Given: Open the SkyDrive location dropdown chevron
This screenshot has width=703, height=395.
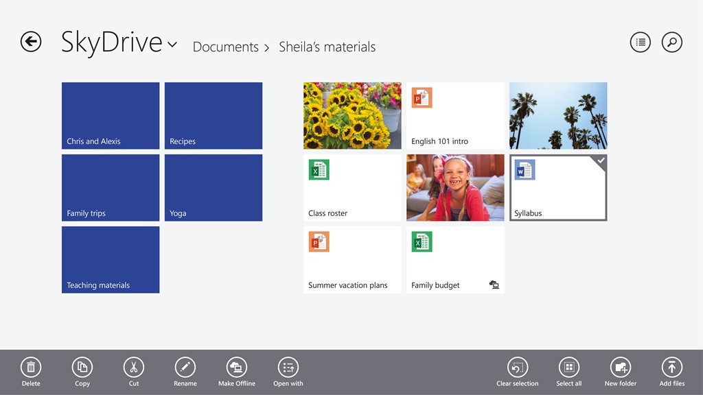Looking at the screenshot, I should [172, 44].
